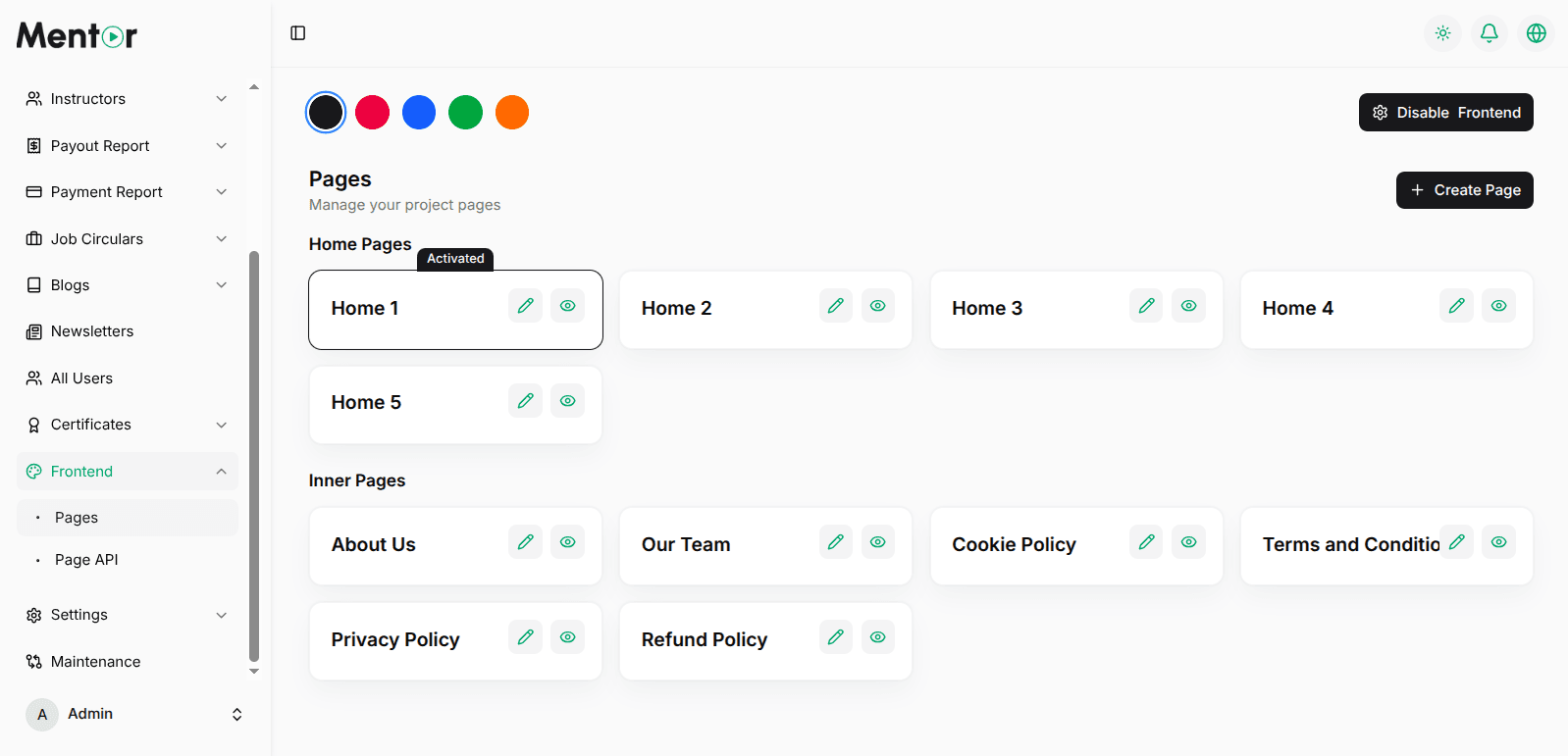Viewport: 1568px width, 756px height.
Task: Switch to Page API in the sidebar
Action: click(x=88, y=559)
